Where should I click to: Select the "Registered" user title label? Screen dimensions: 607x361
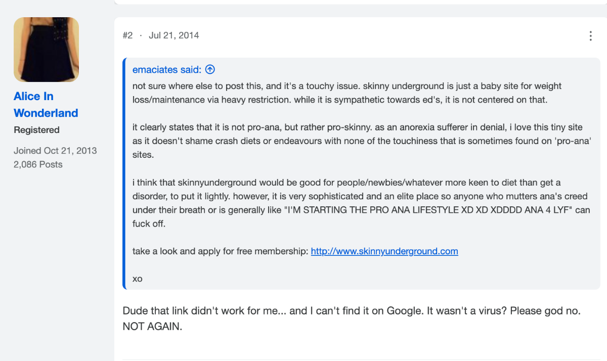click(x=36, y=130)
